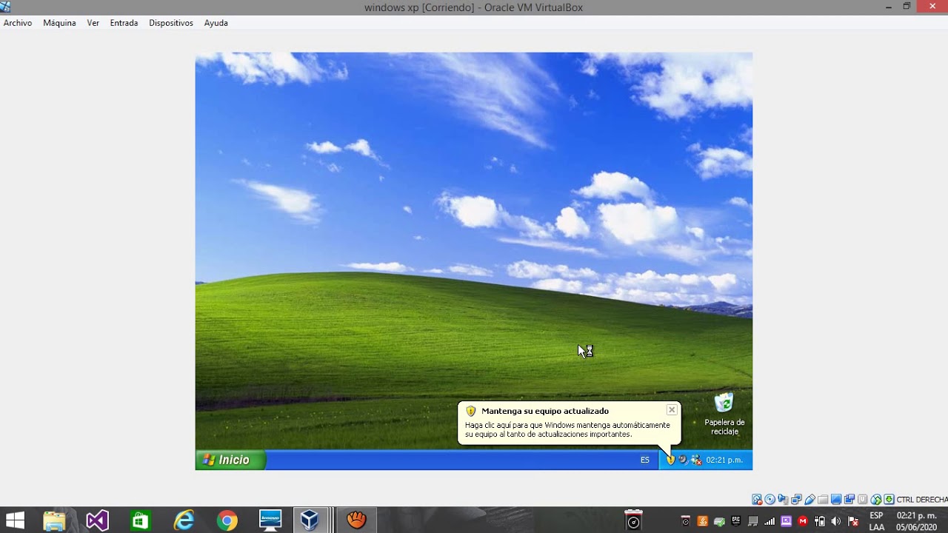Click the small battery gauge icon in host tray

[685, 521]
